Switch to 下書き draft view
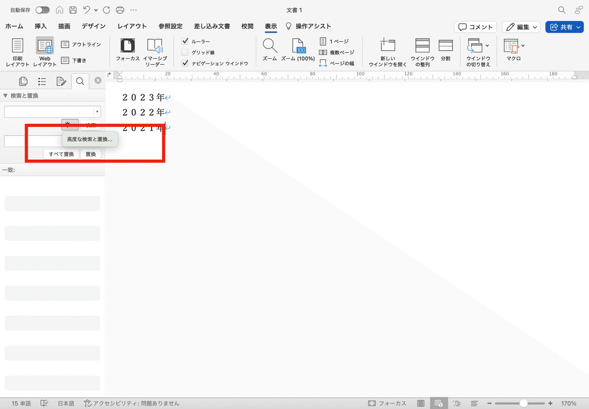The width and height of the screenshot is (589, 409). point(74,61)
